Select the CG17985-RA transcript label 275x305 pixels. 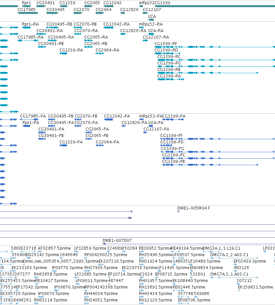[x=31, y=37]
